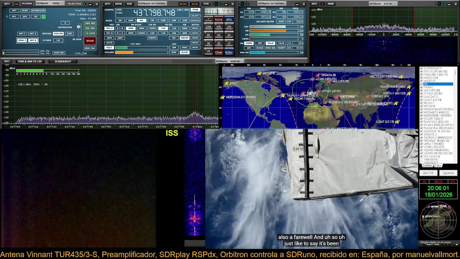Screen dimensions: 460x259
Task: Toggle the LO LOCK button
Action: tap(90, 33)
